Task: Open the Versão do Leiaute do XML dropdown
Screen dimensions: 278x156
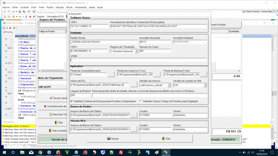Action: (x=205, y=85)
